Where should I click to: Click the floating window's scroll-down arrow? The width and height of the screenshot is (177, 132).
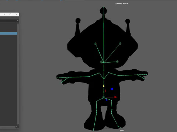[x=18, y=125]
